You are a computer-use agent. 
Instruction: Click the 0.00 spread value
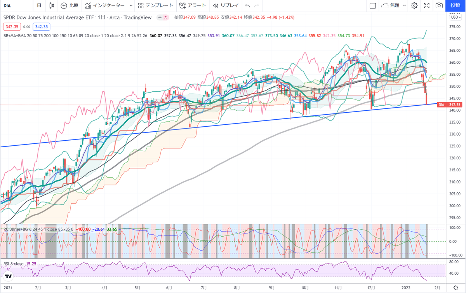click(27, 27)
